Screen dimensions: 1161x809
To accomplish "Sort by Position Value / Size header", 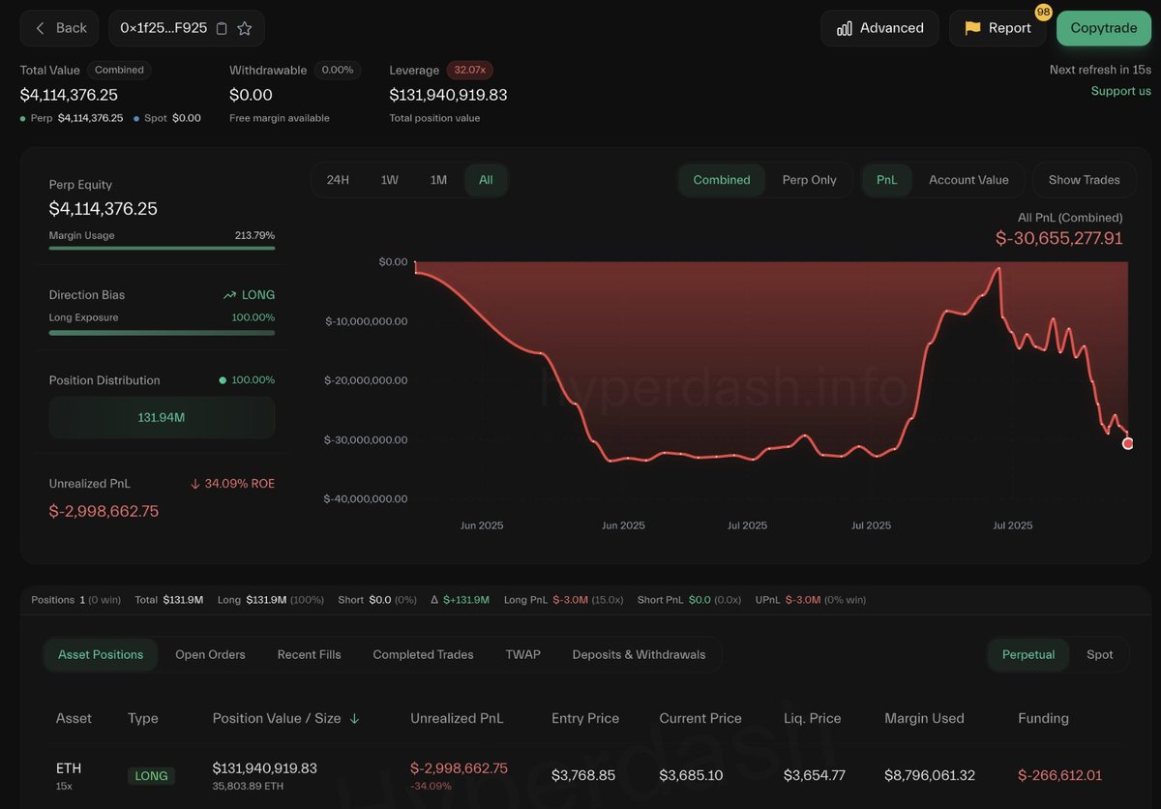I will [x=277, y=718].
